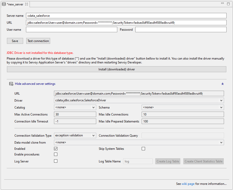Maximize the editor panel
233x190 pixels.
[x=228, y=4]
